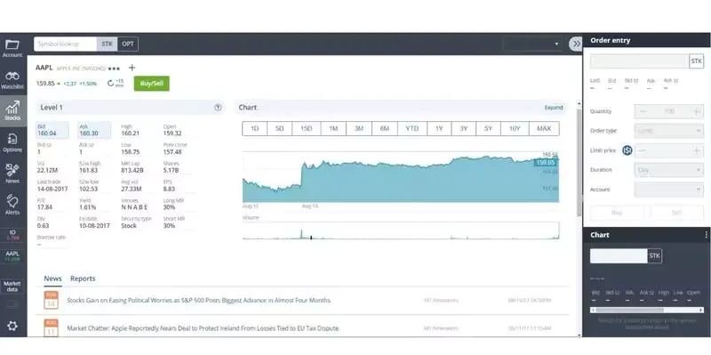This screenshot has height=355, width=711.
Task: Click the Limit price currency icon
Action: point(627,150)
